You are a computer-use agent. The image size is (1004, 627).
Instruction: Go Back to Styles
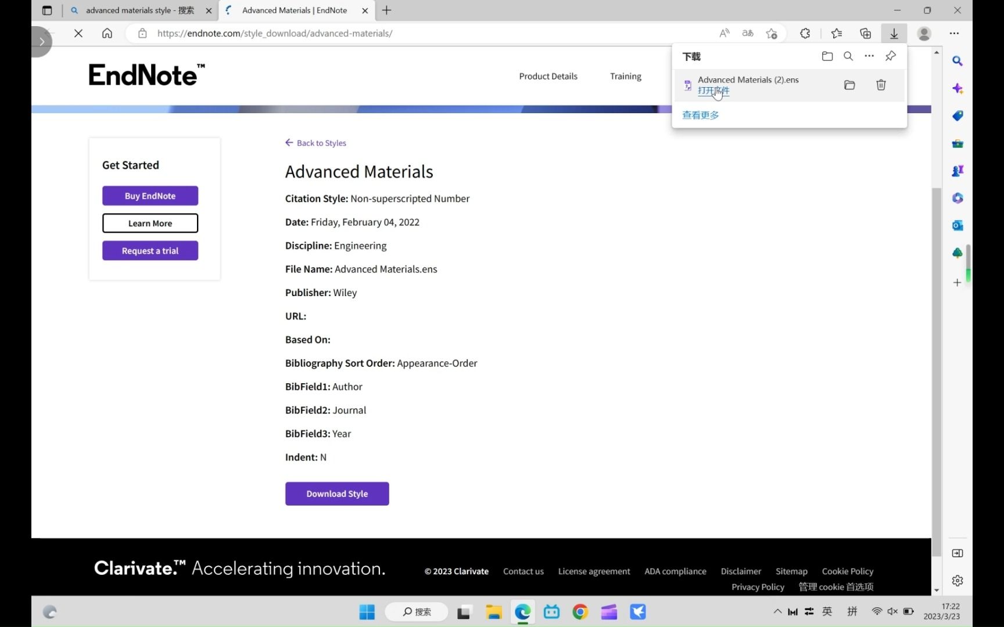pos(315,143)
